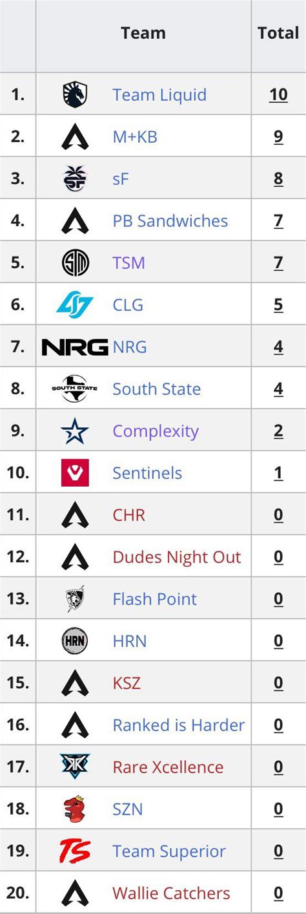The image size is (306, 914).
Task: Click the CLG blue logo
Action: tap(75, 304)
